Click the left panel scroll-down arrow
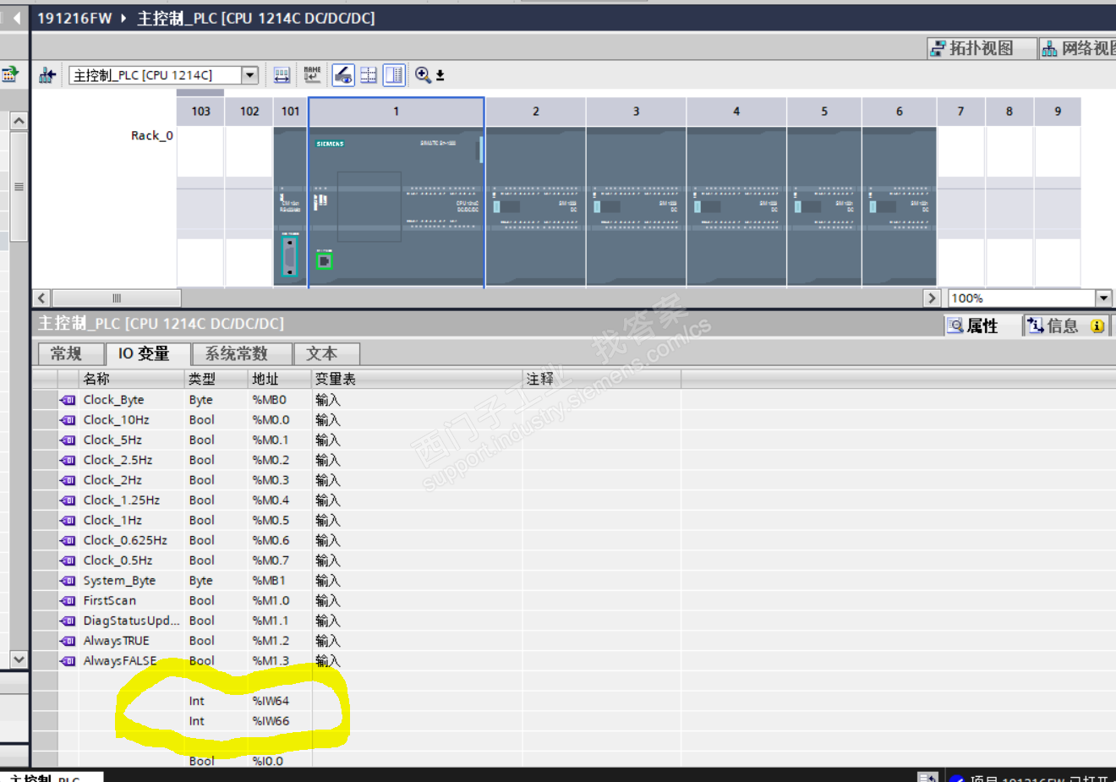The width and height of the screenshot is (1116, 782). click(19, 659)
